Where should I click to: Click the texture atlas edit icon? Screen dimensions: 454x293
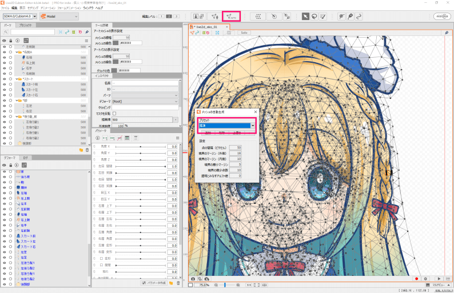(198, 17)
